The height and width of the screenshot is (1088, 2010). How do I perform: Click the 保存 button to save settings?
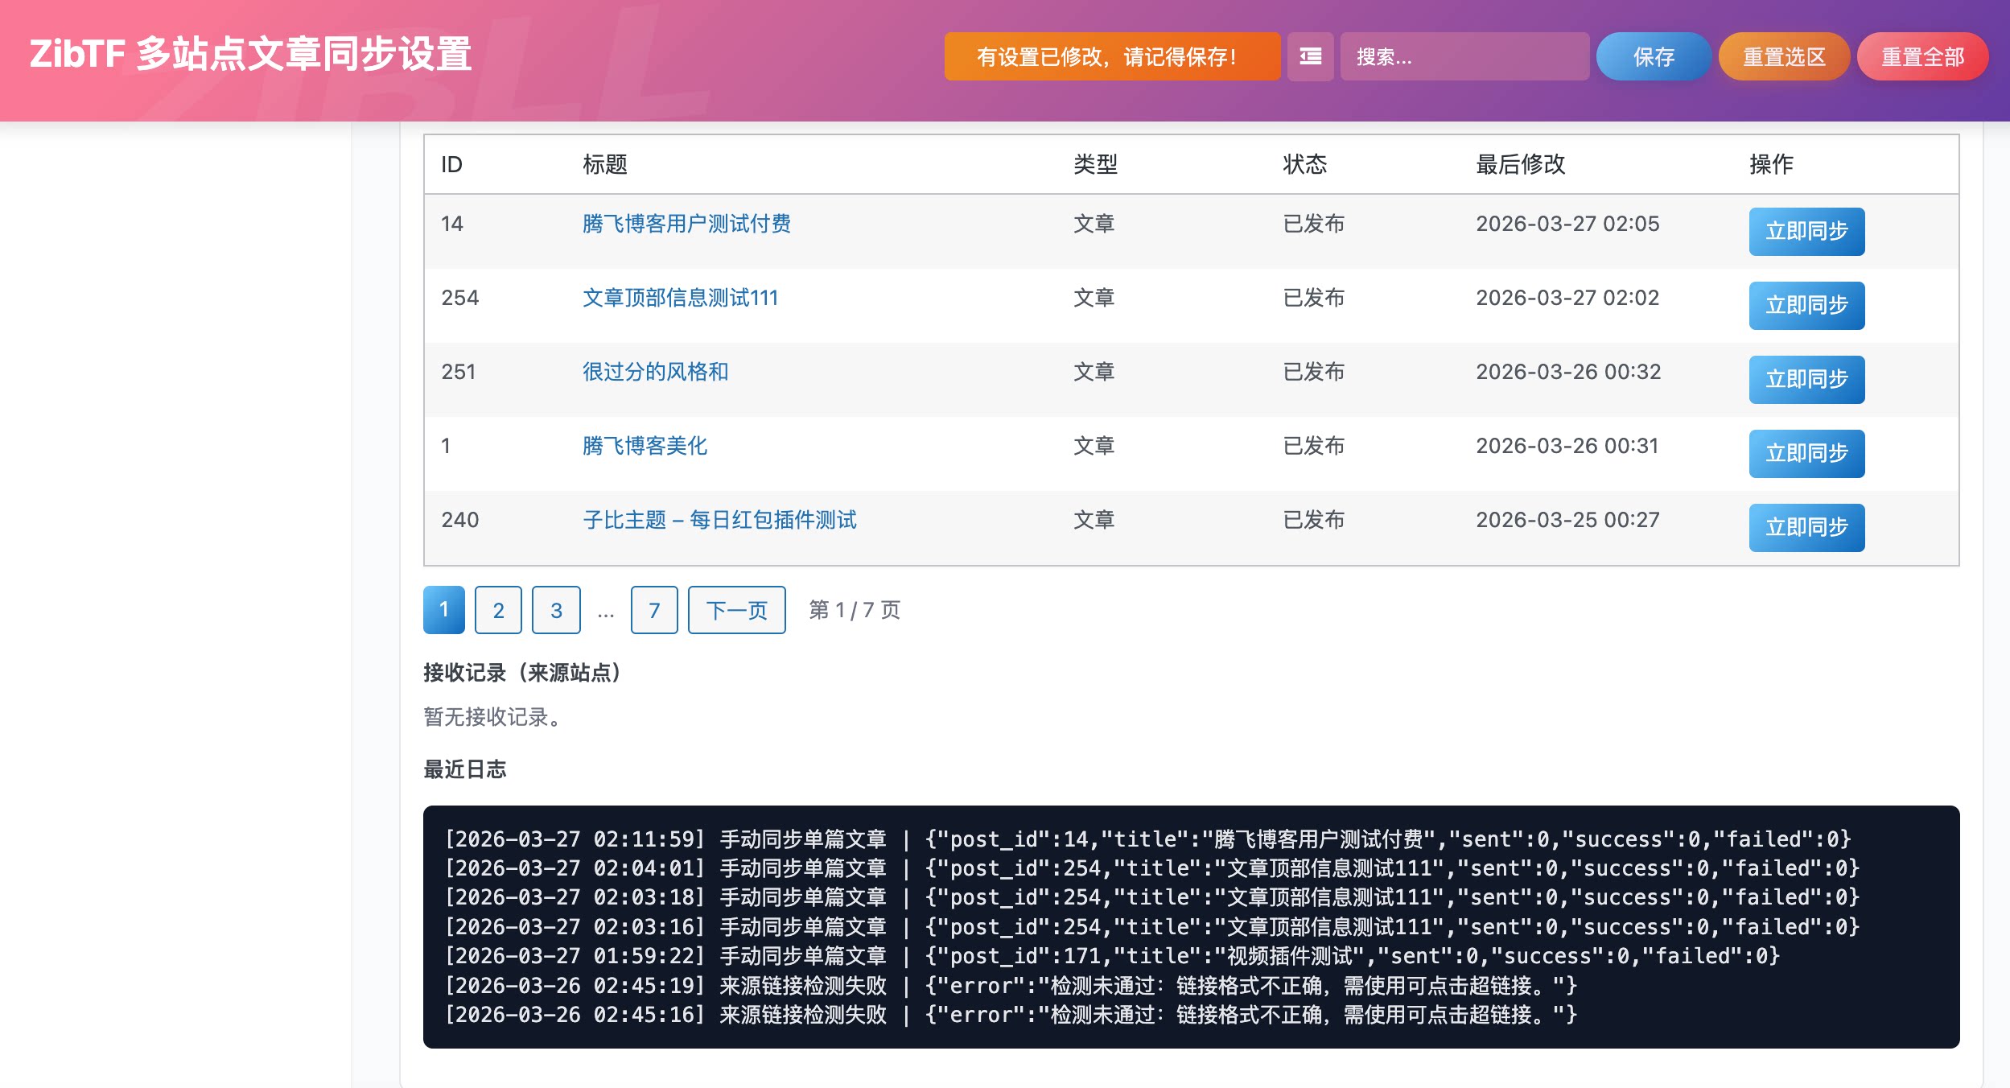pos(1654,56)
